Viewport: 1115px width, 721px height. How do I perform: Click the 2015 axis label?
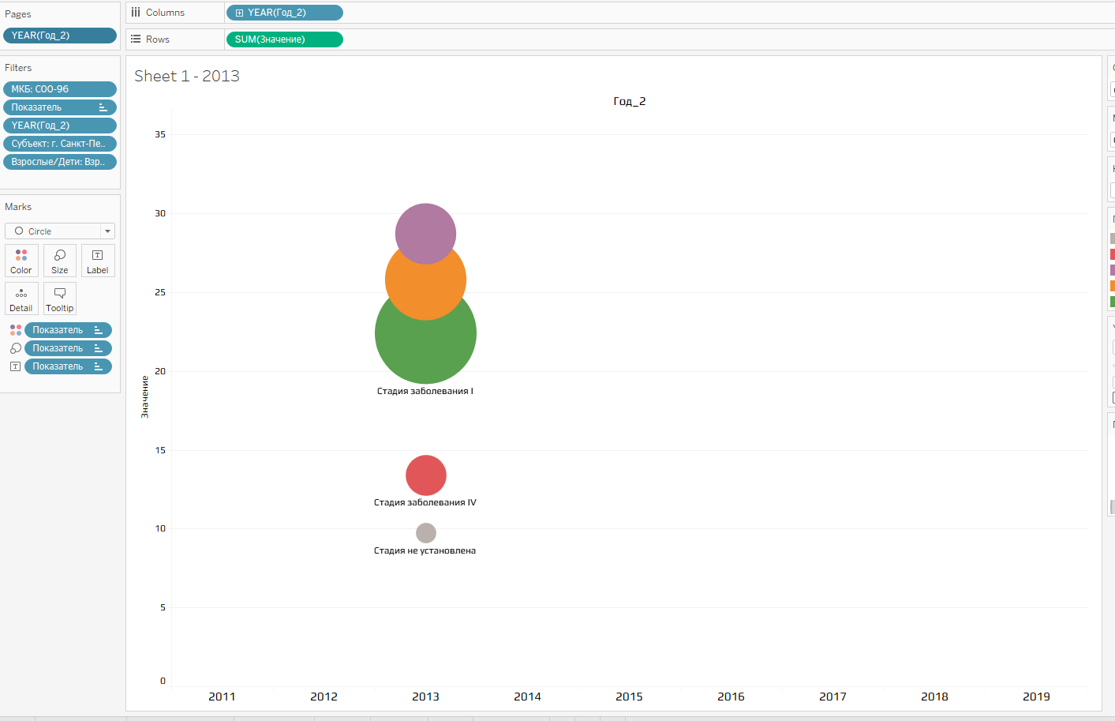(x=629, y=697)
